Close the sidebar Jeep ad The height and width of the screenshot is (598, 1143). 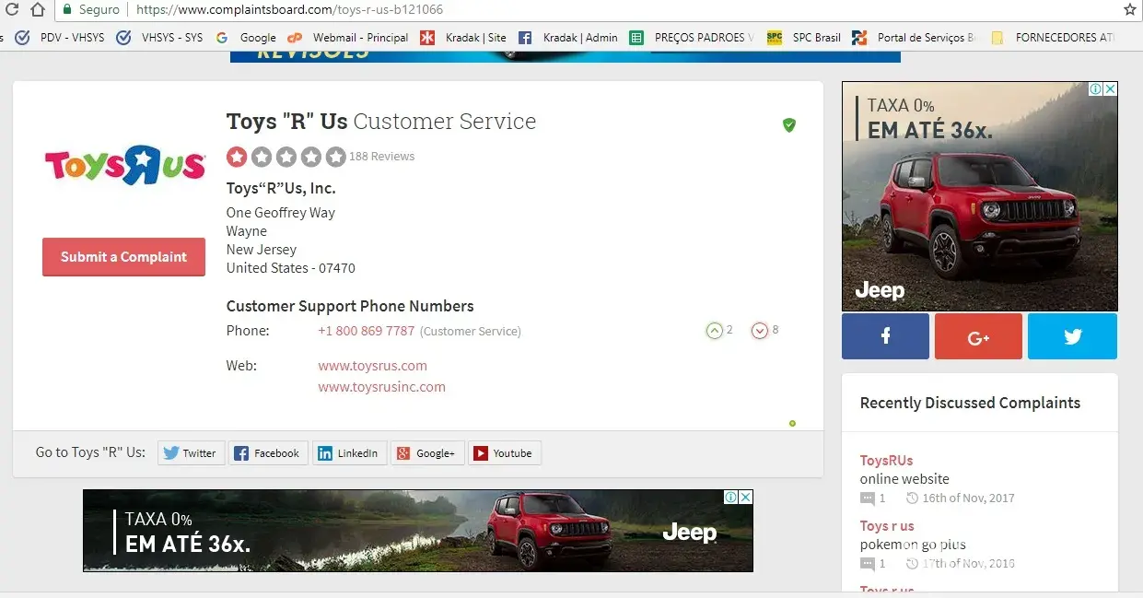click(1111, 89)
